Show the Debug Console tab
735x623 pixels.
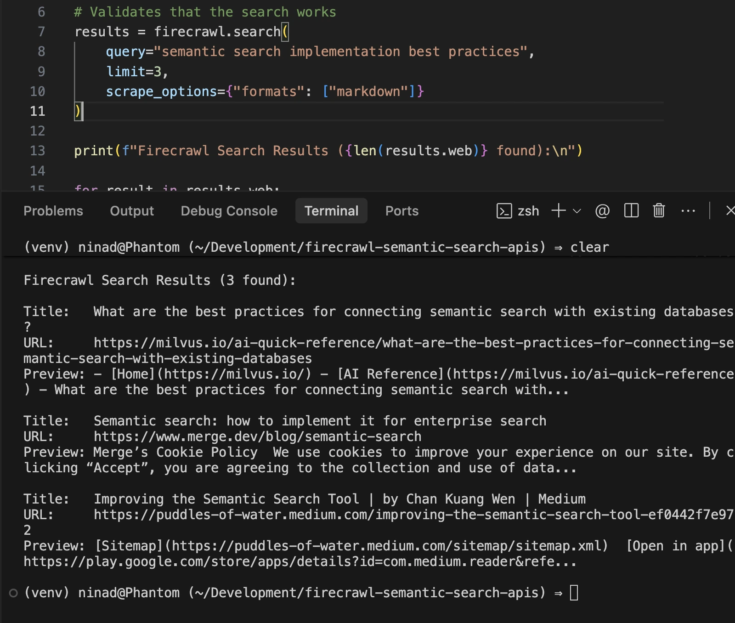coord(229,211)
